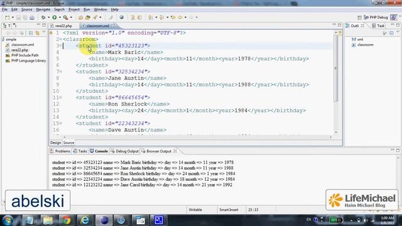402x226 pixels.
Task: Open the Run menu
Action: (87, 9)
